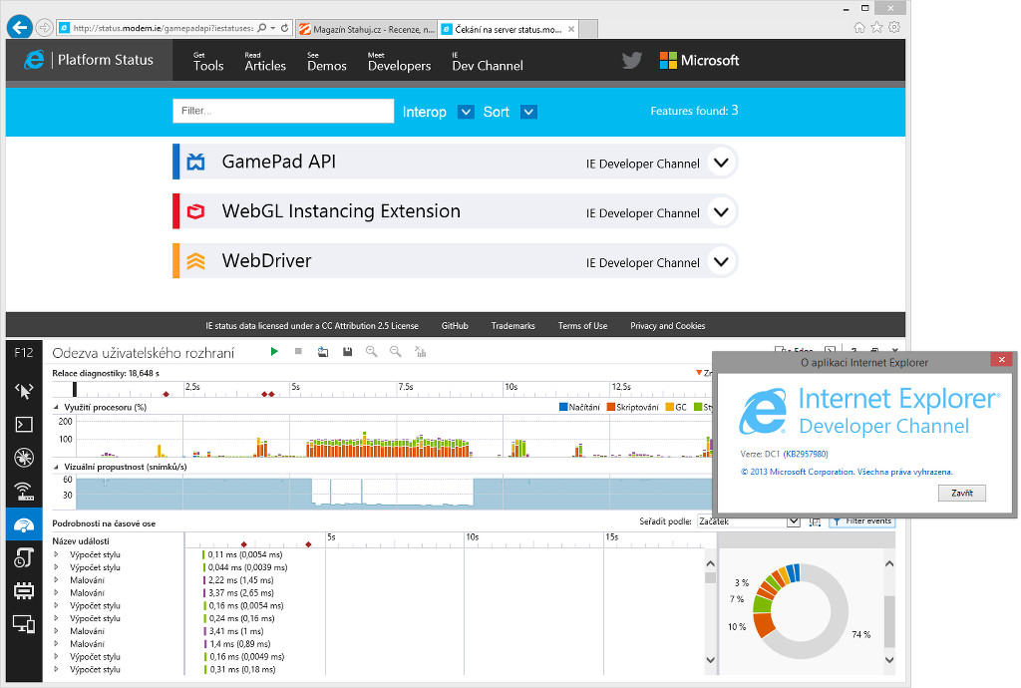Open Favorites with the star icon

pos(877,27)
